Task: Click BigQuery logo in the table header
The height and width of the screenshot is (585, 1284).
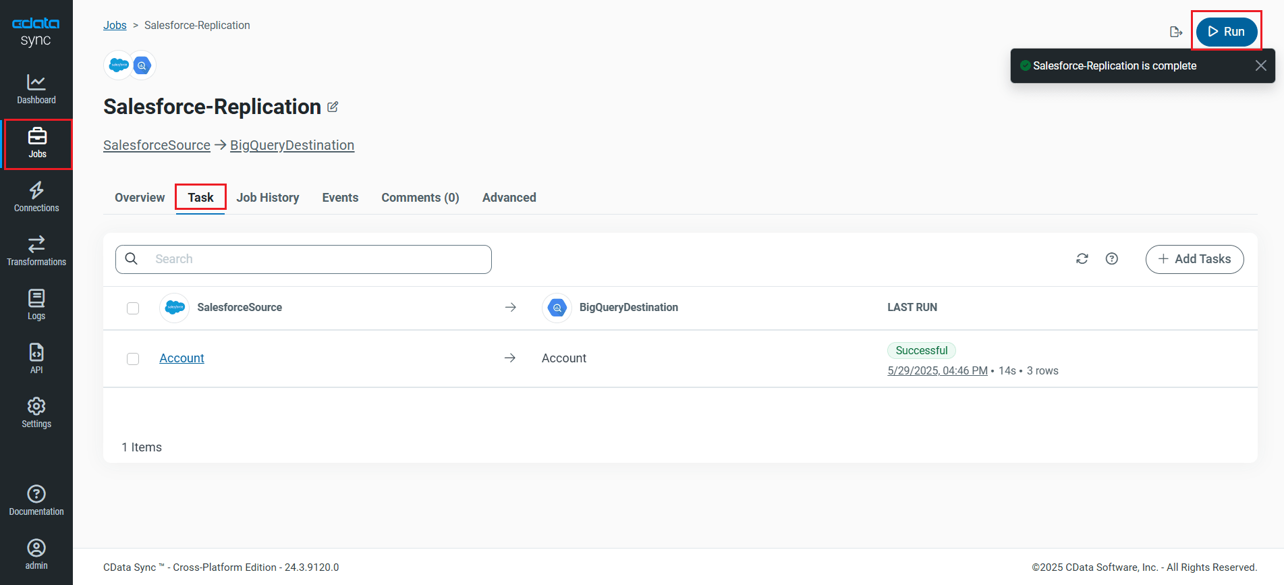Action: click(x=557, y=308)
